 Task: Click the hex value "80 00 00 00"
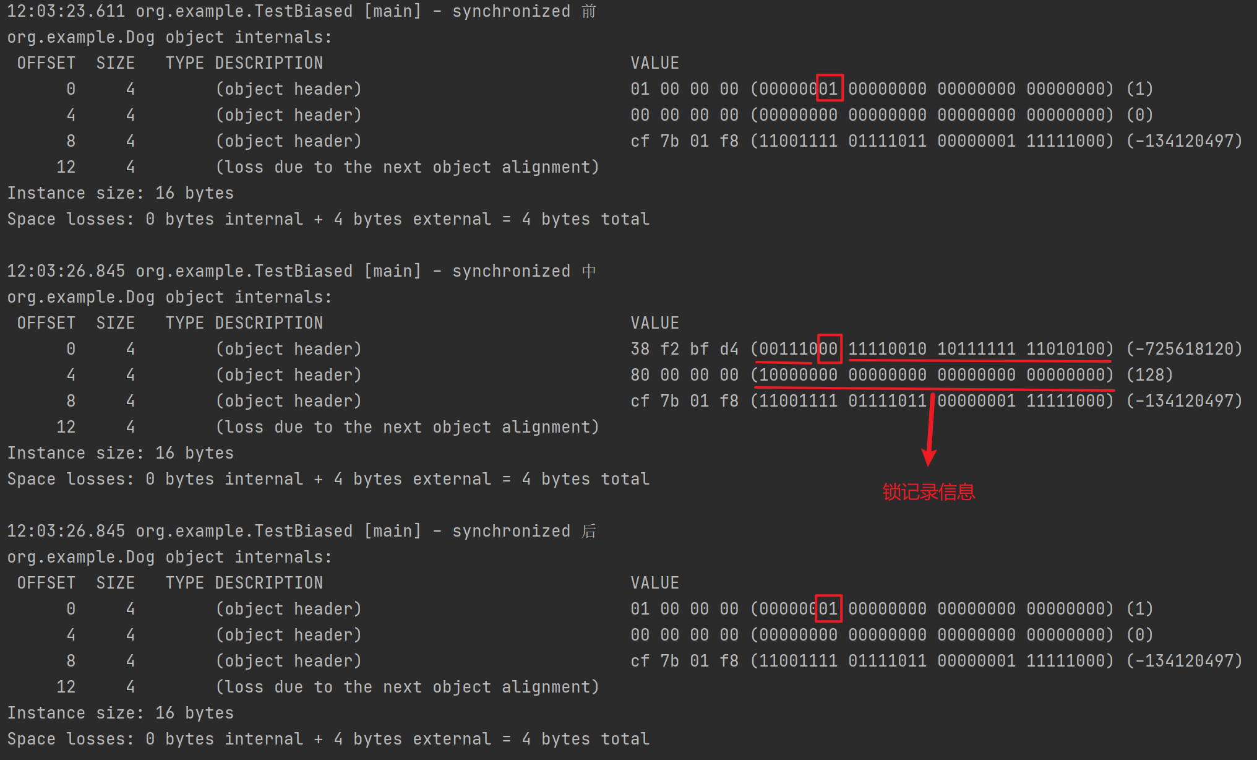click(x=684, y=375)
